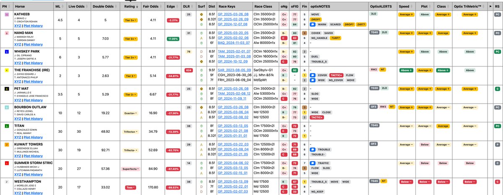Click the Double Odds sort arrows
Image resolution: width=503 pixels, height=195 pixels.
[x=115, y=7]
